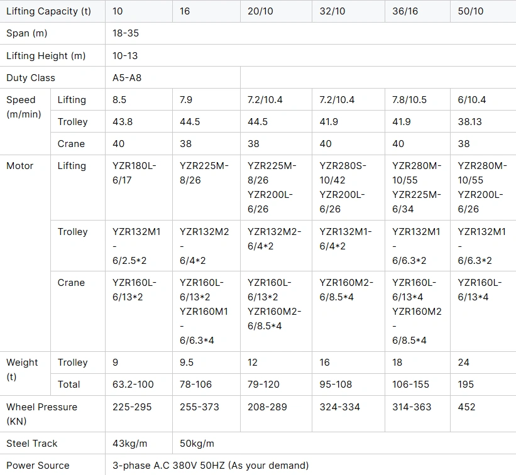This screenshot has width=516, height=475.
Task: Select the 324-334 wheel pressure cell
Action: click(x=339, y=407)
